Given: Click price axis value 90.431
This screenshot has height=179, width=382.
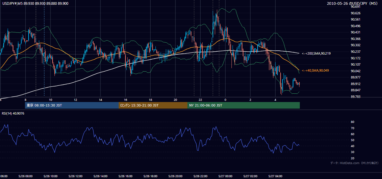Looking at the screenshot, I should (x=355, y=32).
